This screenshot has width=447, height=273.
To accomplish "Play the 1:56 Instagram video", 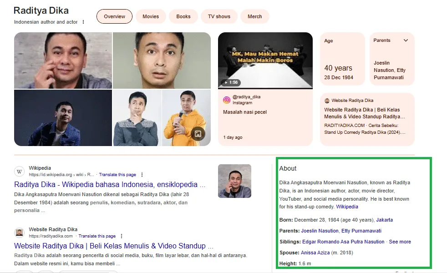I will (x=265, y=61).
